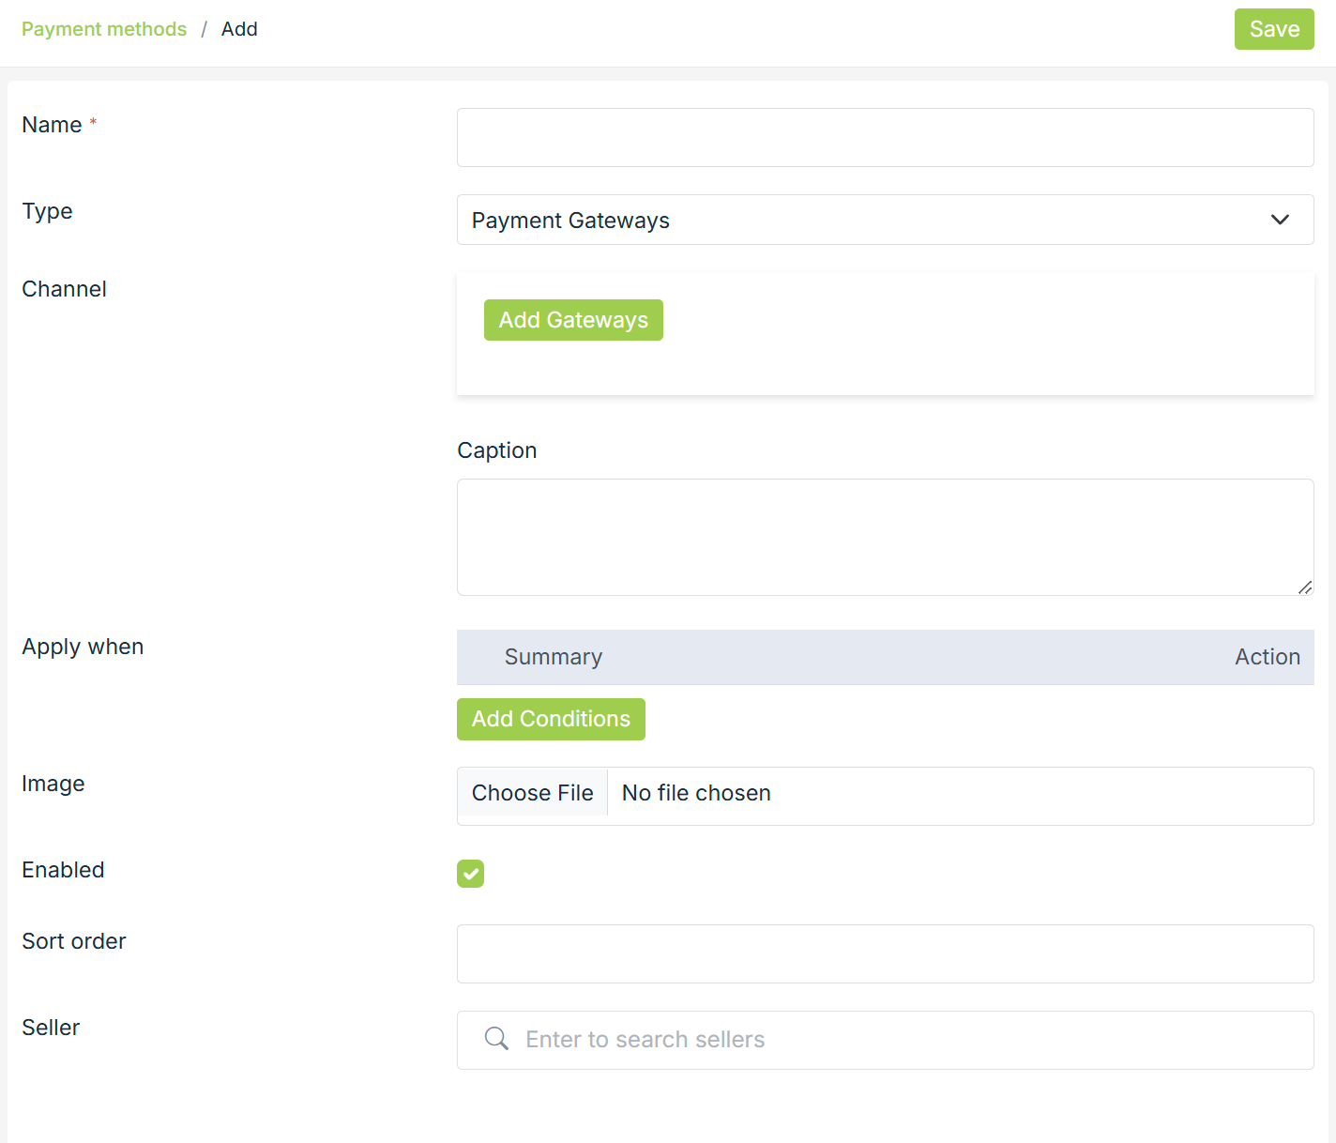This screenshot has height=1143, width=1336.
Task: Focus the Sort order input field
Action: [x=884, y=954]
